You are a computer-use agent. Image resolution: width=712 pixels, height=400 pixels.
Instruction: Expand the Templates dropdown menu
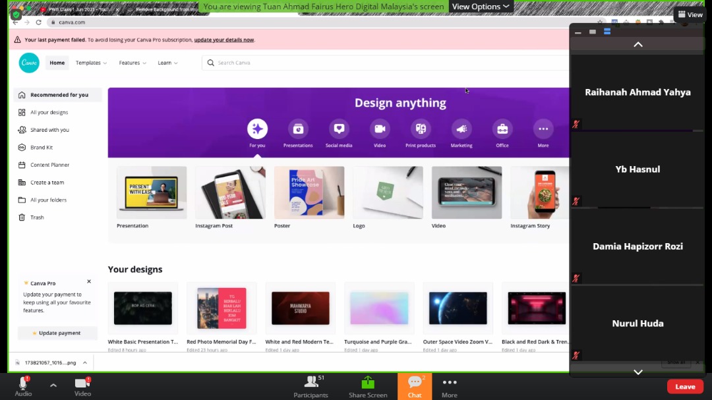[91, 63]
